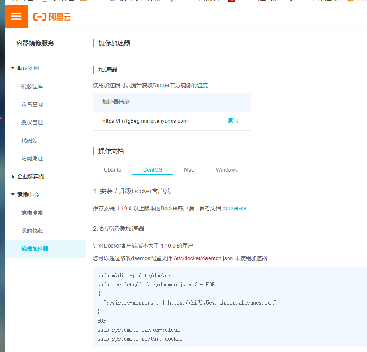Open the 代码源 sidebar entry
Image resolution: width=367 pixels, height=352 pixels.
29,140
